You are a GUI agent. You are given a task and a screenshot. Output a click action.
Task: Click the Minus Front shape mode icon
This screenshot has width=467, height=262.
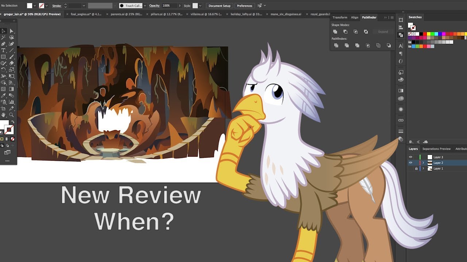coord(346,32)
